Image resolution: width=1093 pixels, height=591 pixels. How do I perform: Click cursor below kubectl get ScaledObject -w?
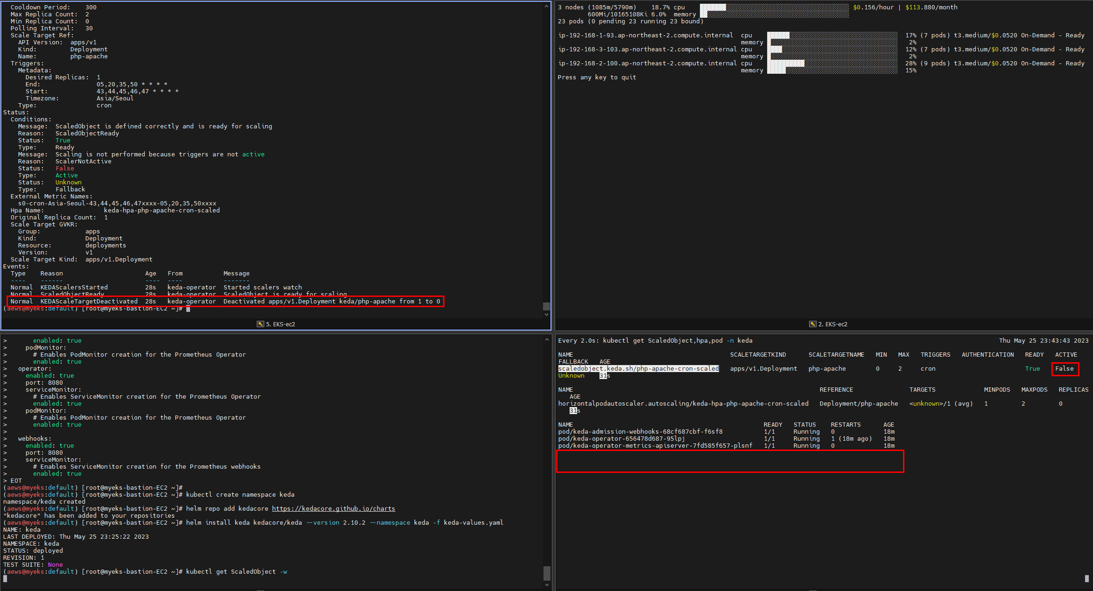5,578
